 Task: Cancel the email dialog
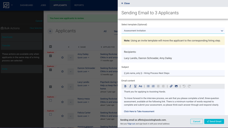(197, 121)
